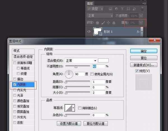This screenshot has height=131, width=168.
Task: Click the 复位为默认值 button
Action: coord(95,123)
